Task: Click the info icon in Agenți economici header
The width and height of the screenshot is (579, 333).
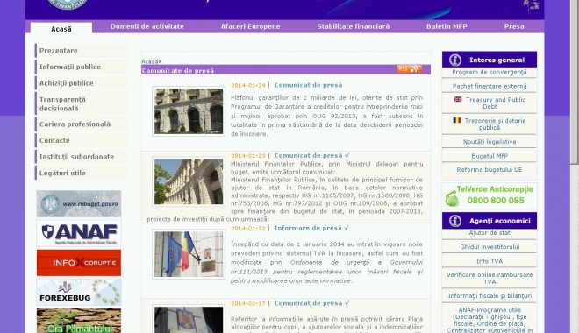Action: coord(455,221)
